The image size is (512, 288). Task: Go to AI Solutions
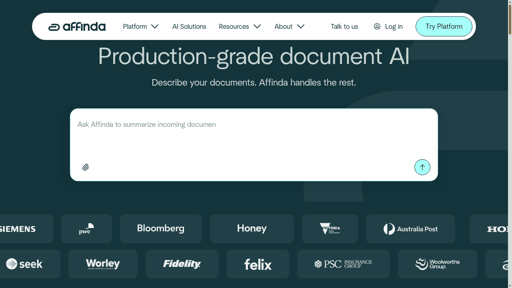click(189, 26)
